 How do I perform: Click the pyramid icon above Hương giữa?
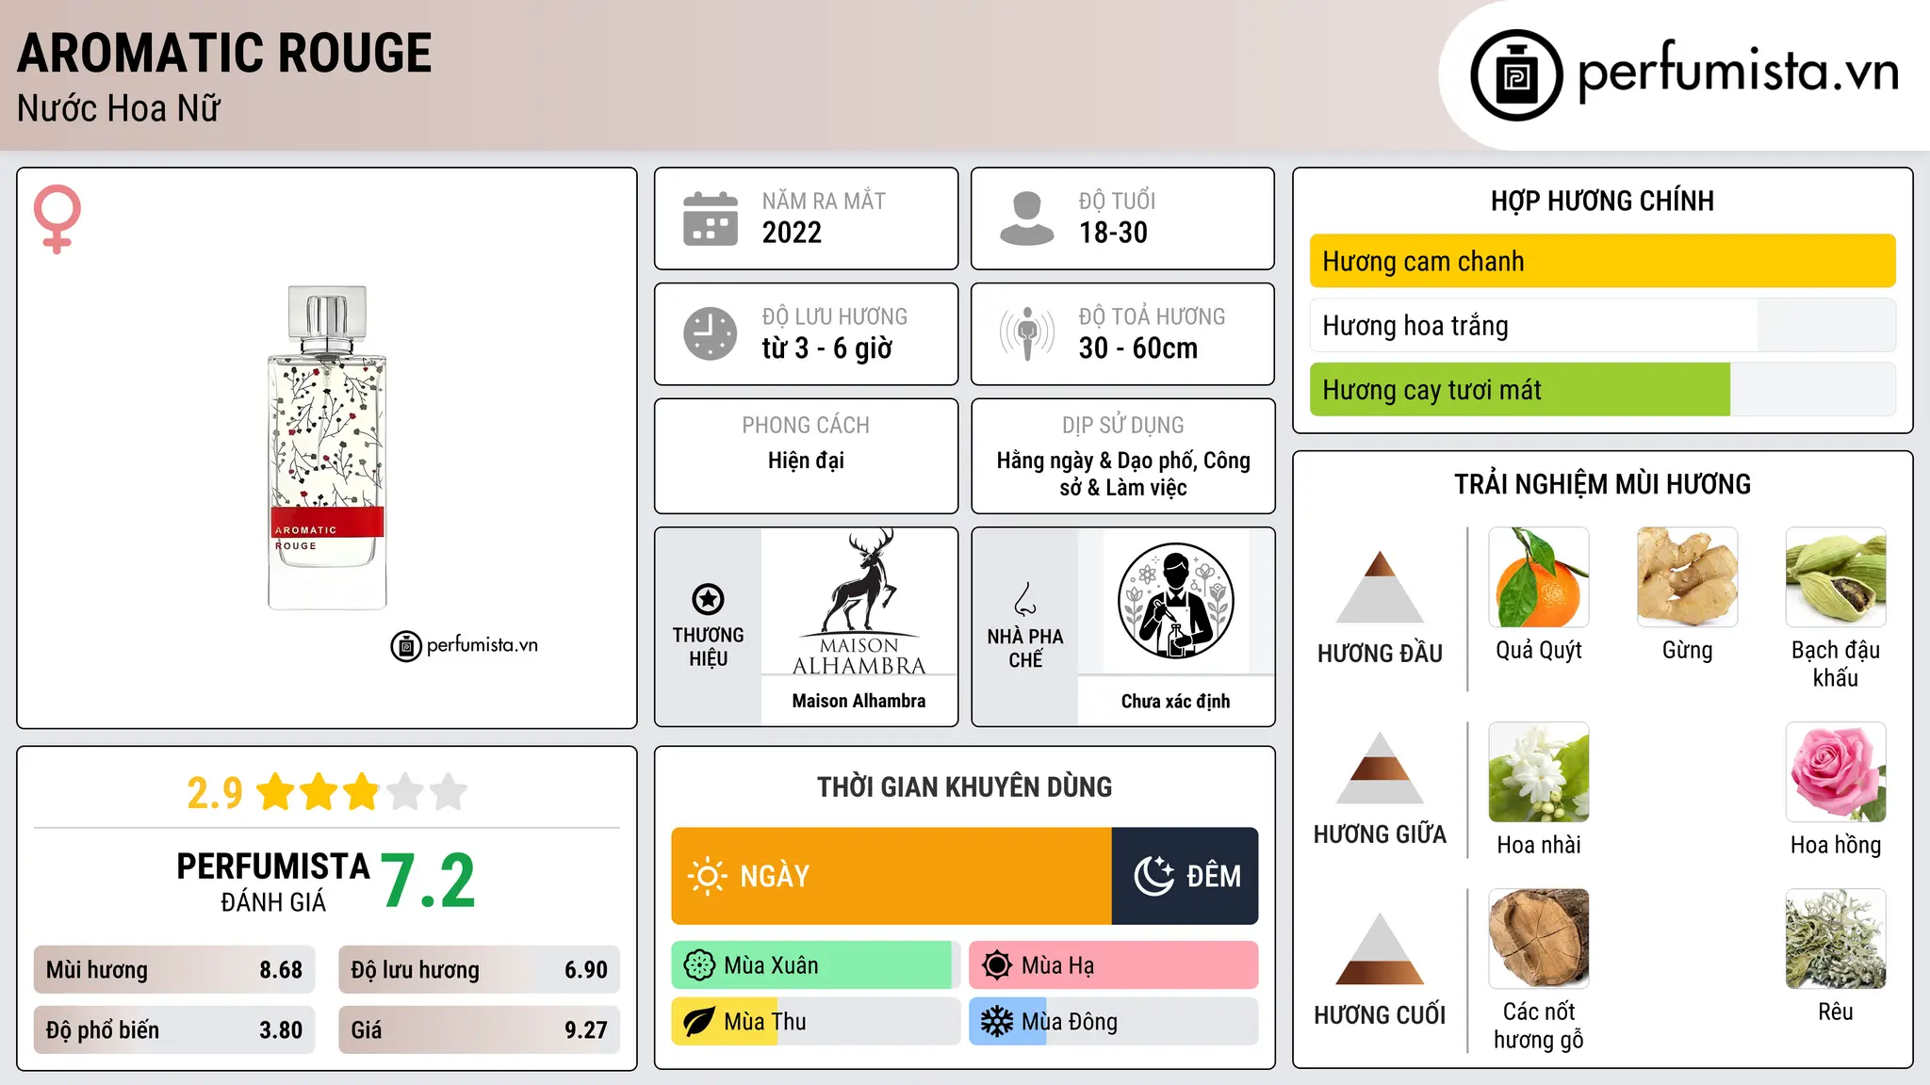1380,768
